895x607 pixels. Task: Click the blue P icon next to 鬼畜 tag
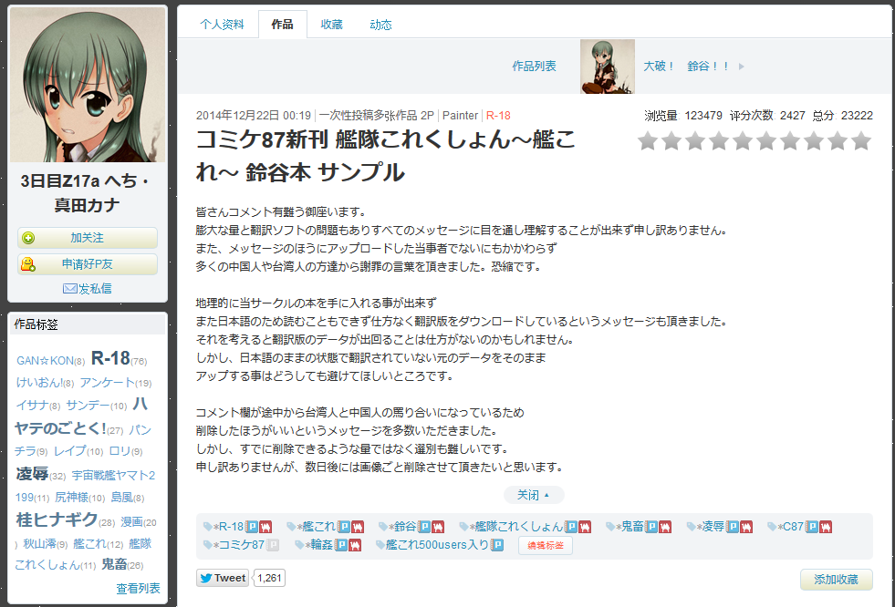click(x=651, y=527)
